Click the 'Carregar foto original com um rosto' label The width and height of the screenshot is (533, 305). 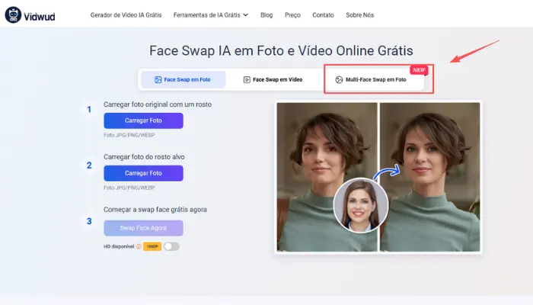click(x=158, y=104)
